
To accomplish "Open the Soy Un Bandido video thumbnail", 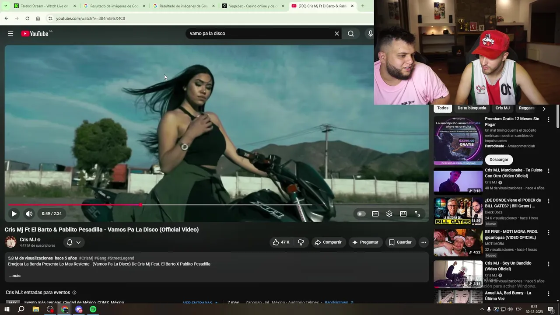I will [458, 274].
